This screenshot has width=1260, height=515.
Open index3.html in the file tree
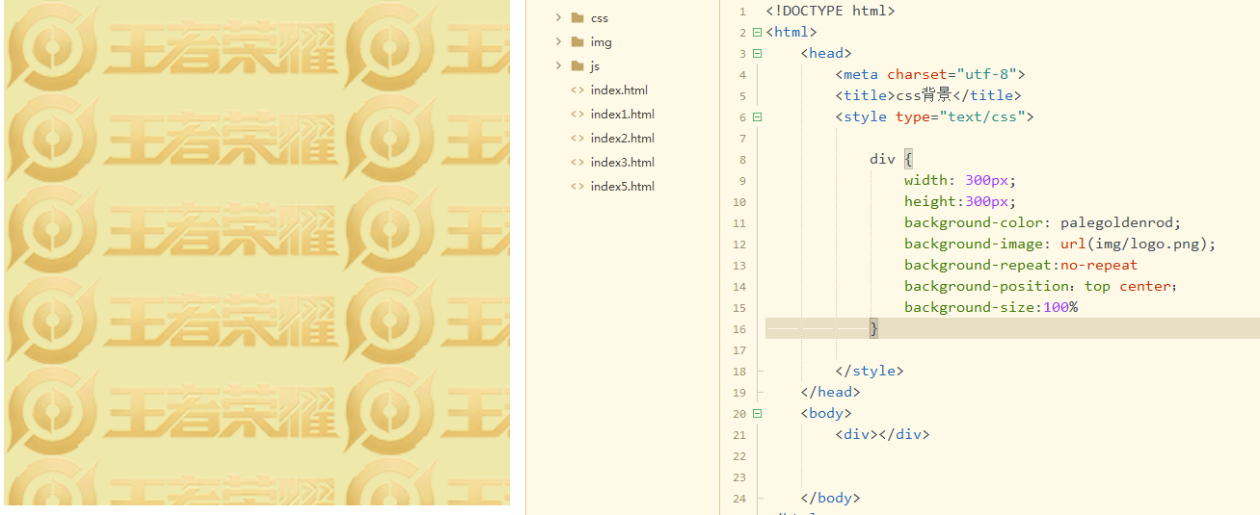pyautogui.click(x=623, y=162)
